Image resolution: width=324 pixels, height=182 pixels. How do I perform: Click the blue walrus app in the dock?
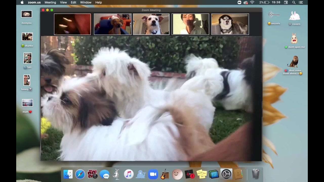(x=141, y=174)
